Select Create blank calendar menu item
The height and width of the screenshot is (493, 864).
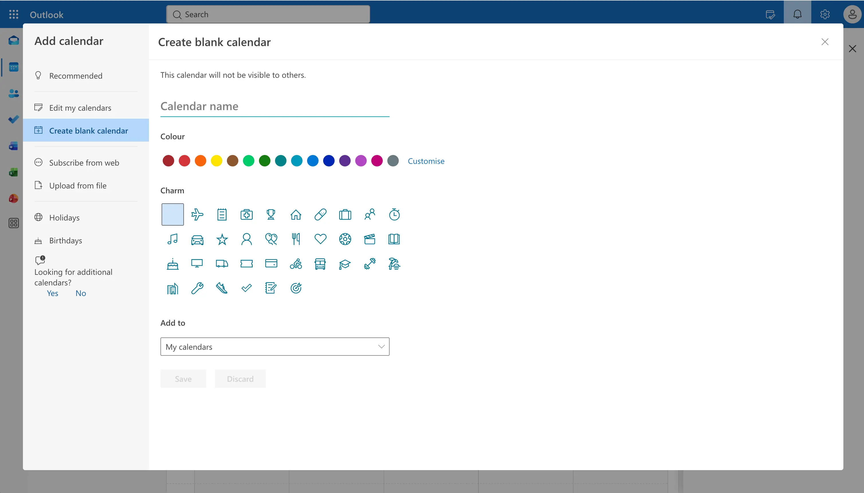[86, 130]
